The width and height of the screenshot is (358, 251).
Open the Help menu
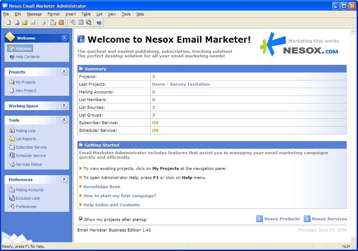click(140, 14)
